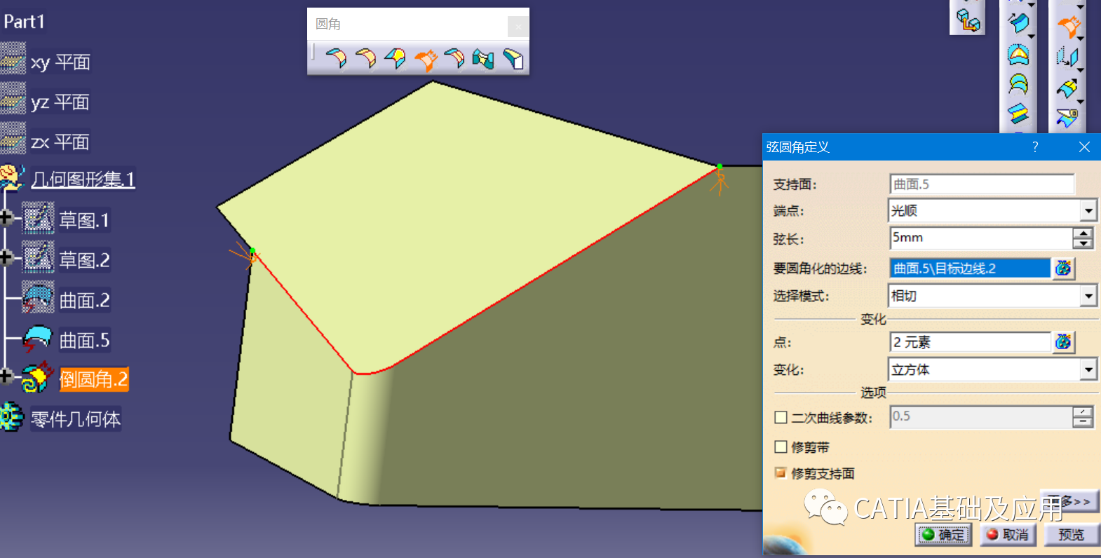Image resolution: width=1101 pixels, height=558 pixels.
Task: Click the orange Chordal Fillet icon in 圆角 toolbar
Action: pyautogui.click(x=425, y=60)
